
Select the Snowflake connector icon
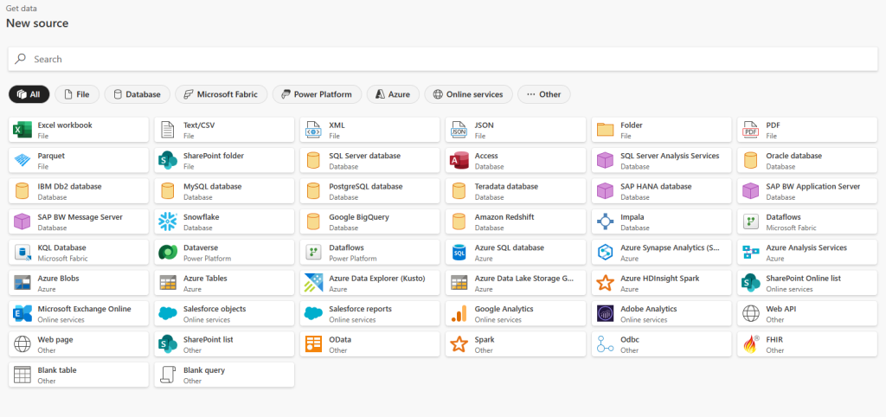coord(168,221)
